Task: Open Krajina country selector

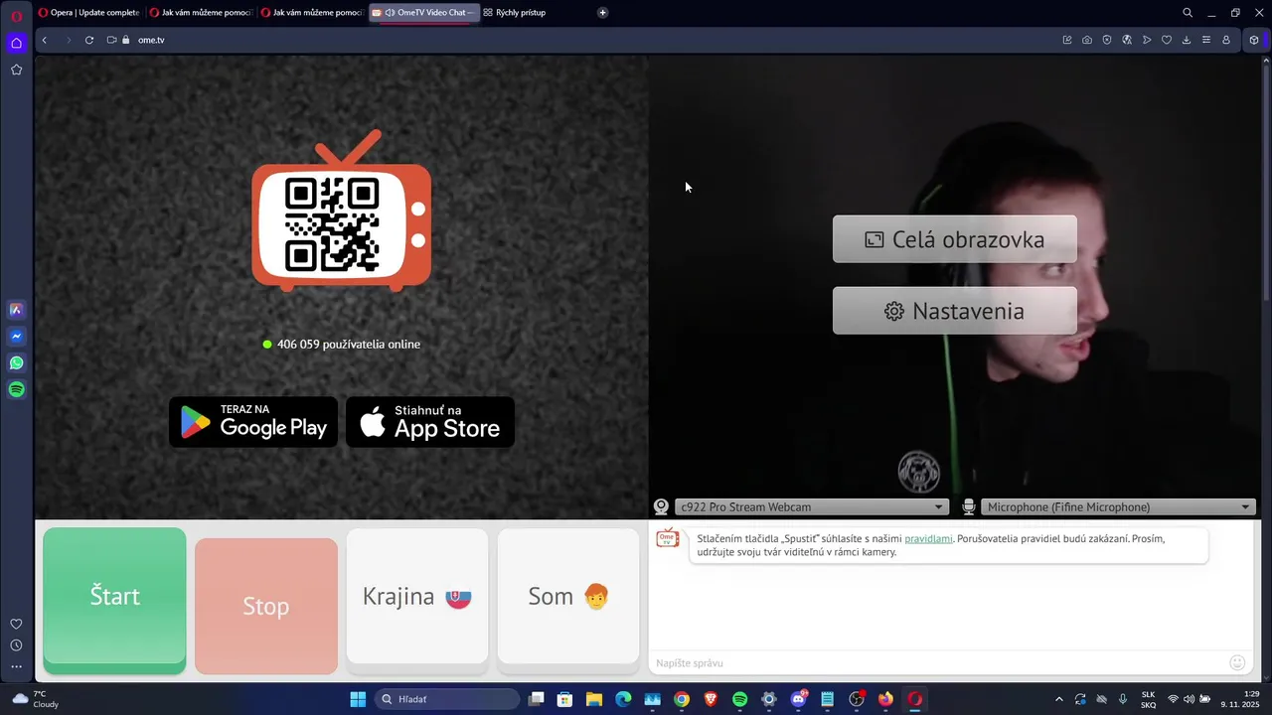Action: [x=417, y=596]
